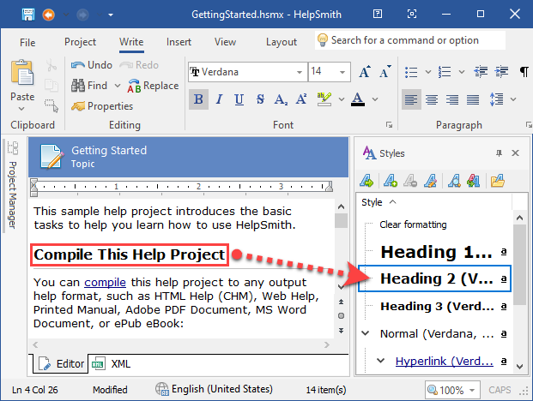This screenshot has height=401, width=533.
Task: Click the compile hyperlink in text
Action: (x=105, y=282)
